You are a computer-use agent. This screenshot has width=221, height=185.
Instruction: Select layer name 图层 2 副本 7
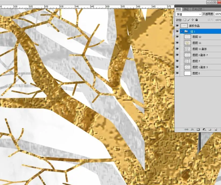pos(200,55)
